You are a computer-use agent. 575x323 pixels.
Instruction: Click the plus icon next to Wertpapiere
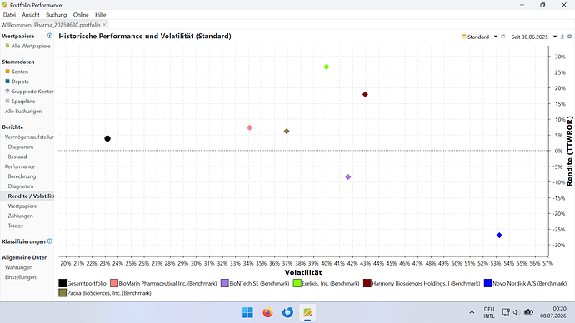(49, 36)
